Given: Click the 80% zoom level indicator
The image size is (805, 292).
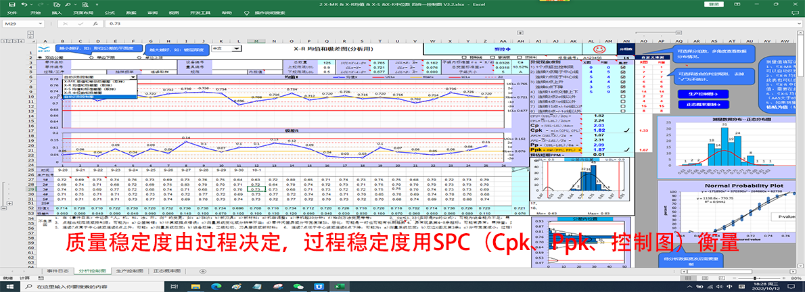Looking at the screenshot, I should 797,278.
